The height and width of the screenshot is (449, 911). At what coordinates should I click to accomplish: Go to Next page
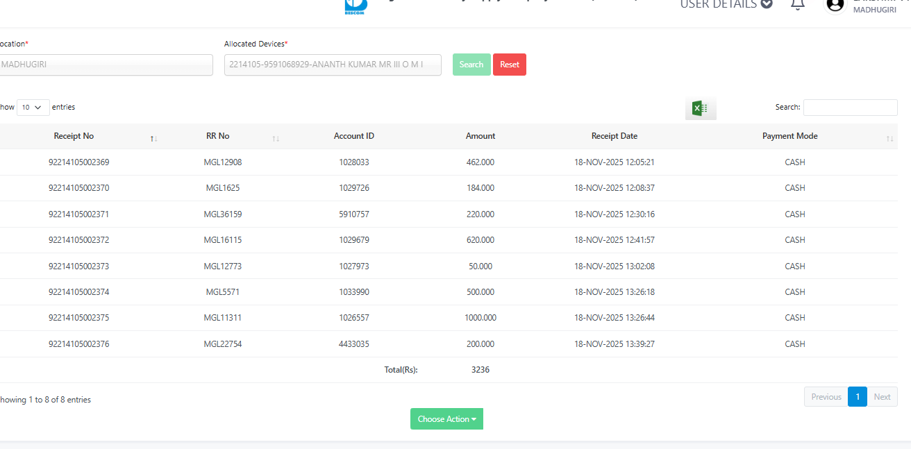click(882, 397)
